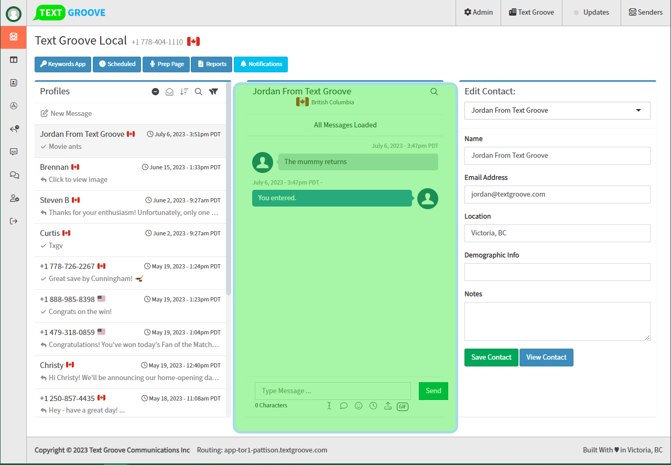The width and height of the screenshot is (671, 465).
Task: Click avatar beside "The mummy returns" message
Action: coord(263,163)
